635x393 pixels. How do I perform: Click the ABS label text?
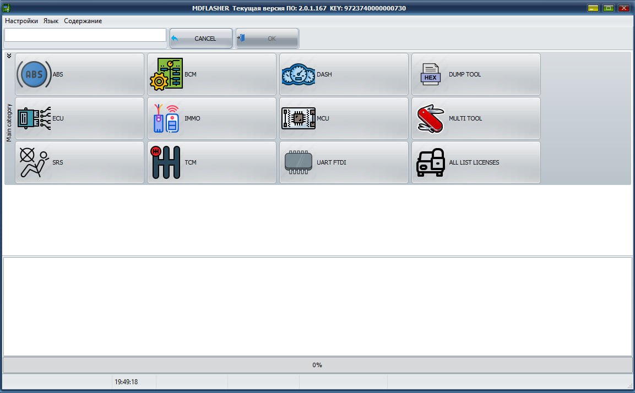tap(58, 74)
